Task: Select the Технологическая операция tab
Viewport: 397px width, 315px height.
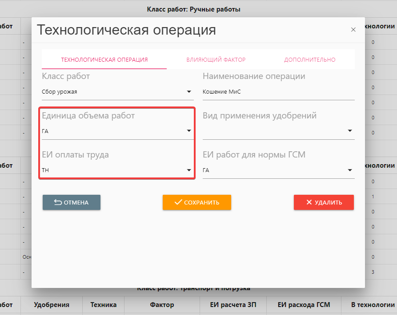Action: pyautogui.click(x=104, y=59)
